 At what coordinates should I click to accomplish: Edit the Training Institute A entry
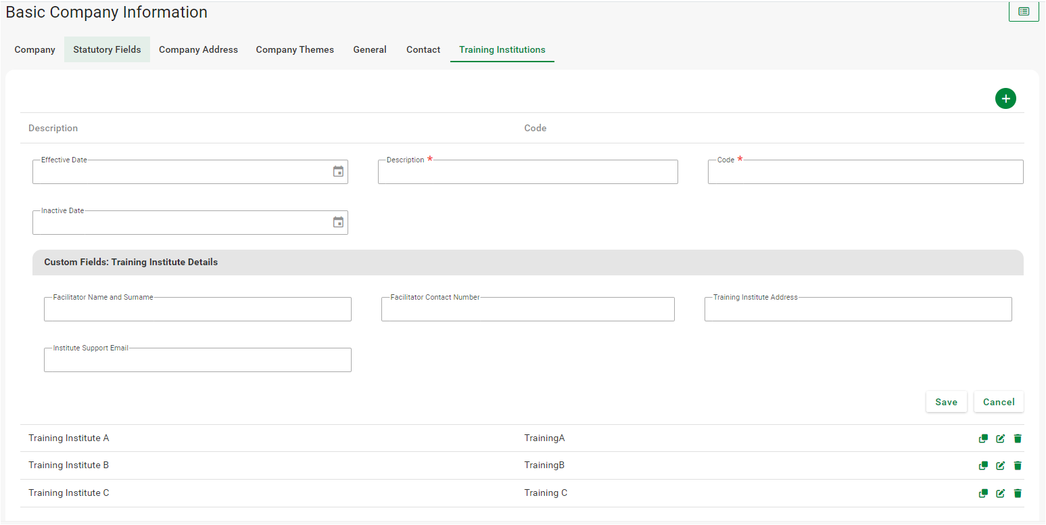(1000, 438)
